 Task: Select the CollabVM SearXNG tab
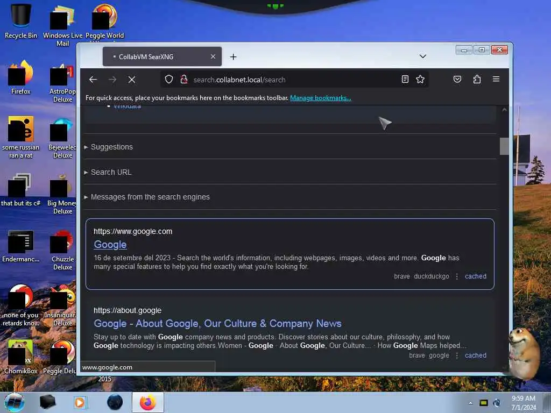(x=162, y=56)
